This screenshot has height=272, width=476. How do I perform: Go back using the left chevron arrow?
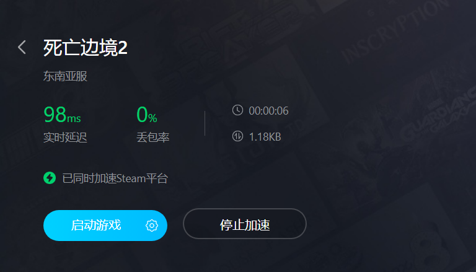(x=22, y=47)
